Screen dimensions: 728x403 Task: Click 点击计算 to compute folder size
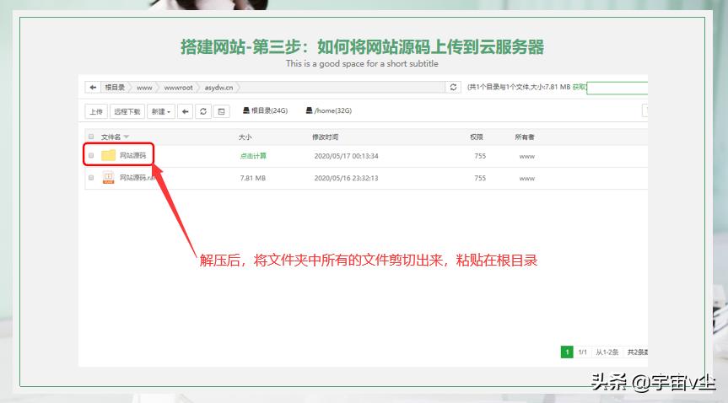(253, 156)
